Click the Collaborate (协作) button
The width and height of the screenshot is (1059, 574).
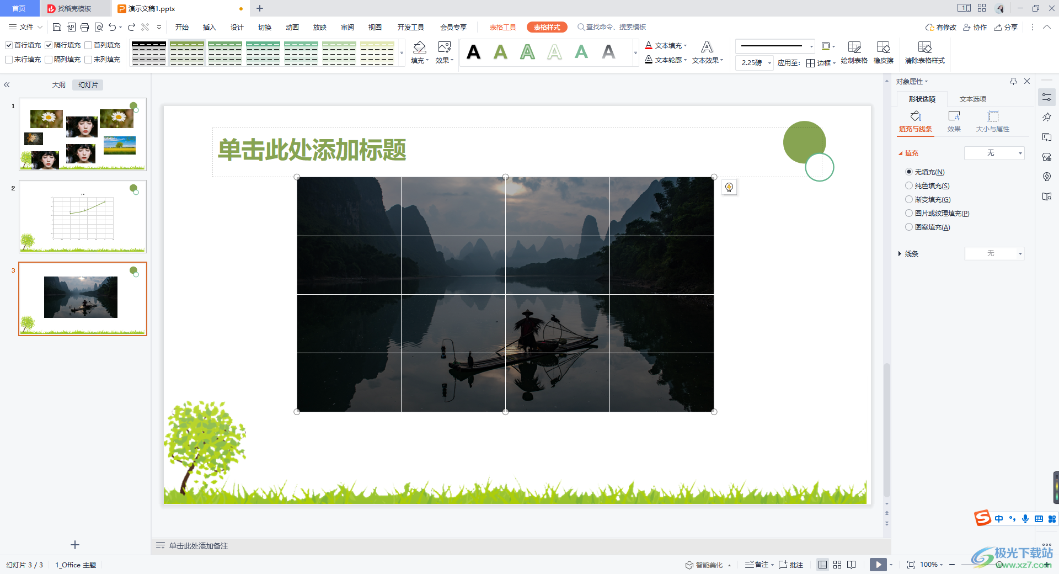click(x=975, y=27)
